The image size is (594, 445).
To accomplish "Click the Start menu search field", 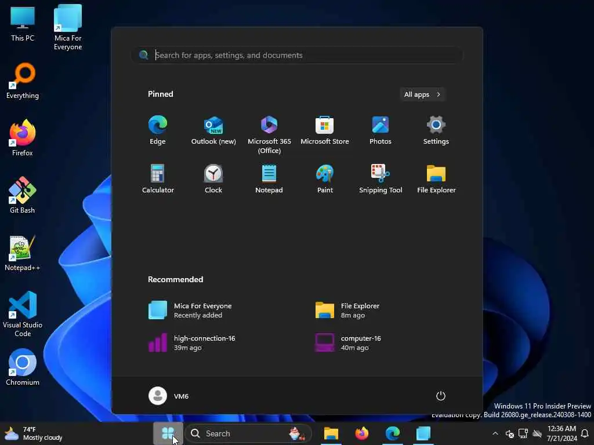I will tap(297, 55).
